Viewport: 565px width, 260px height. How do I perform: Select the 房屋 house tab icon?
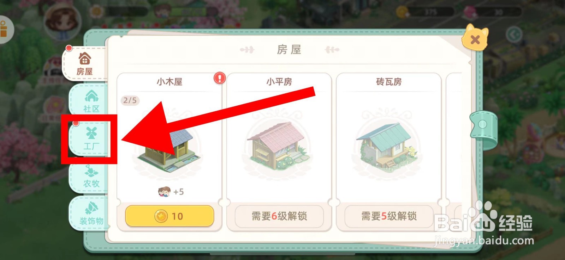tap(85, 59)
